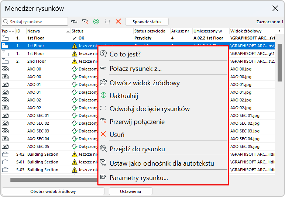Click the 'Status' column header
Screen dimensions: 285x197
pyautogui.click(x=102, y=31)
